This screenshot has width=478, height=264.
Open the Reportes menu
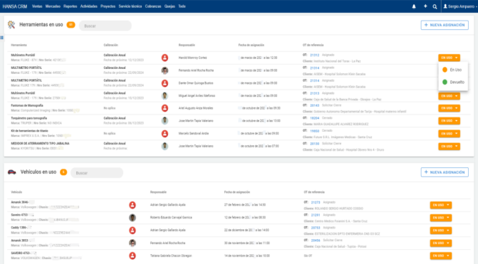[x=70, y=6]
